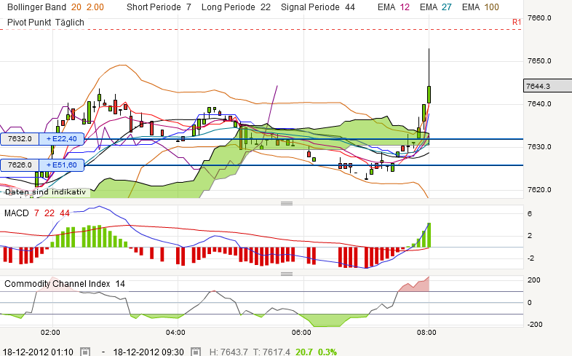Image resolution: width=572 pixels, height=356 pixels.
Task: Click end date 18-12-2012 09:30
Action: point(148,352)
